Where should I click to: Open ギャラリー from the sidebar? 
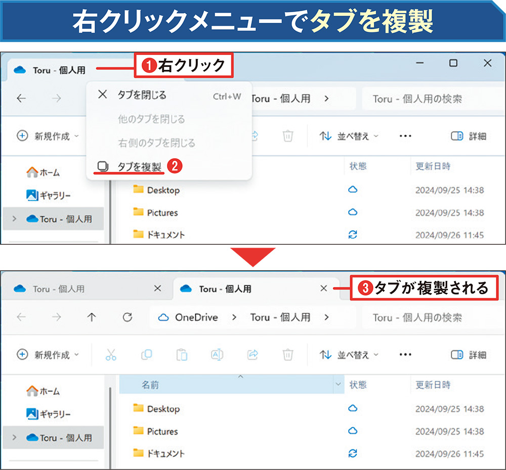[51, 412]
